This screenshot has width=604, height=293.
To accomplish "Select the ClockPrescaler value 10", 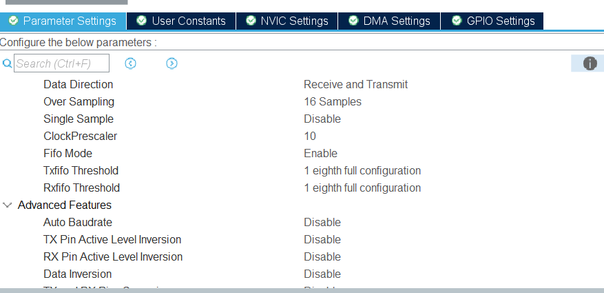I will point(310,136).
